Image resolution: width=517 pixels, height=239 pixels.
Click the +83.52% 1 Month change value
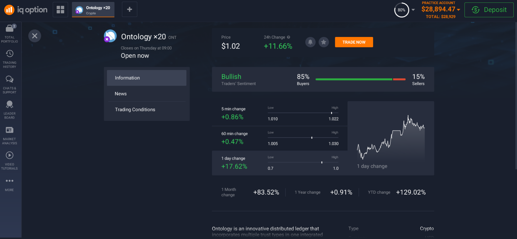[x=266, y=192]
